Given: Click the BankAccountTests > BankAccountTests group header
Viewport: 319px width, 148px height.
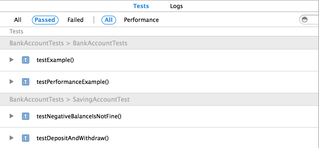Looking at the screenshot, I should click(x=68, y=43).
